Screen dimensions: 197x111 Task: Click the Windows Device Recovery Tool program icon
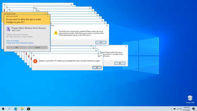pyautogui.click(x=8, y=29)
